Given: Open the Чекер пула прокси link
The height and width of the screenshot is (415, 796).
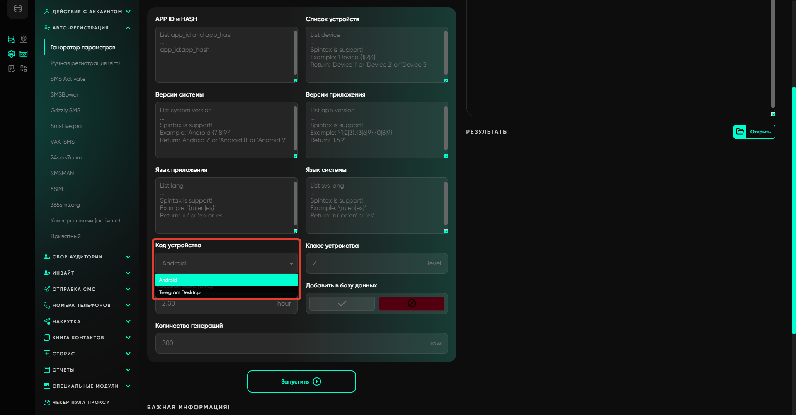Looking at the screenshot, I should point(81,402).
